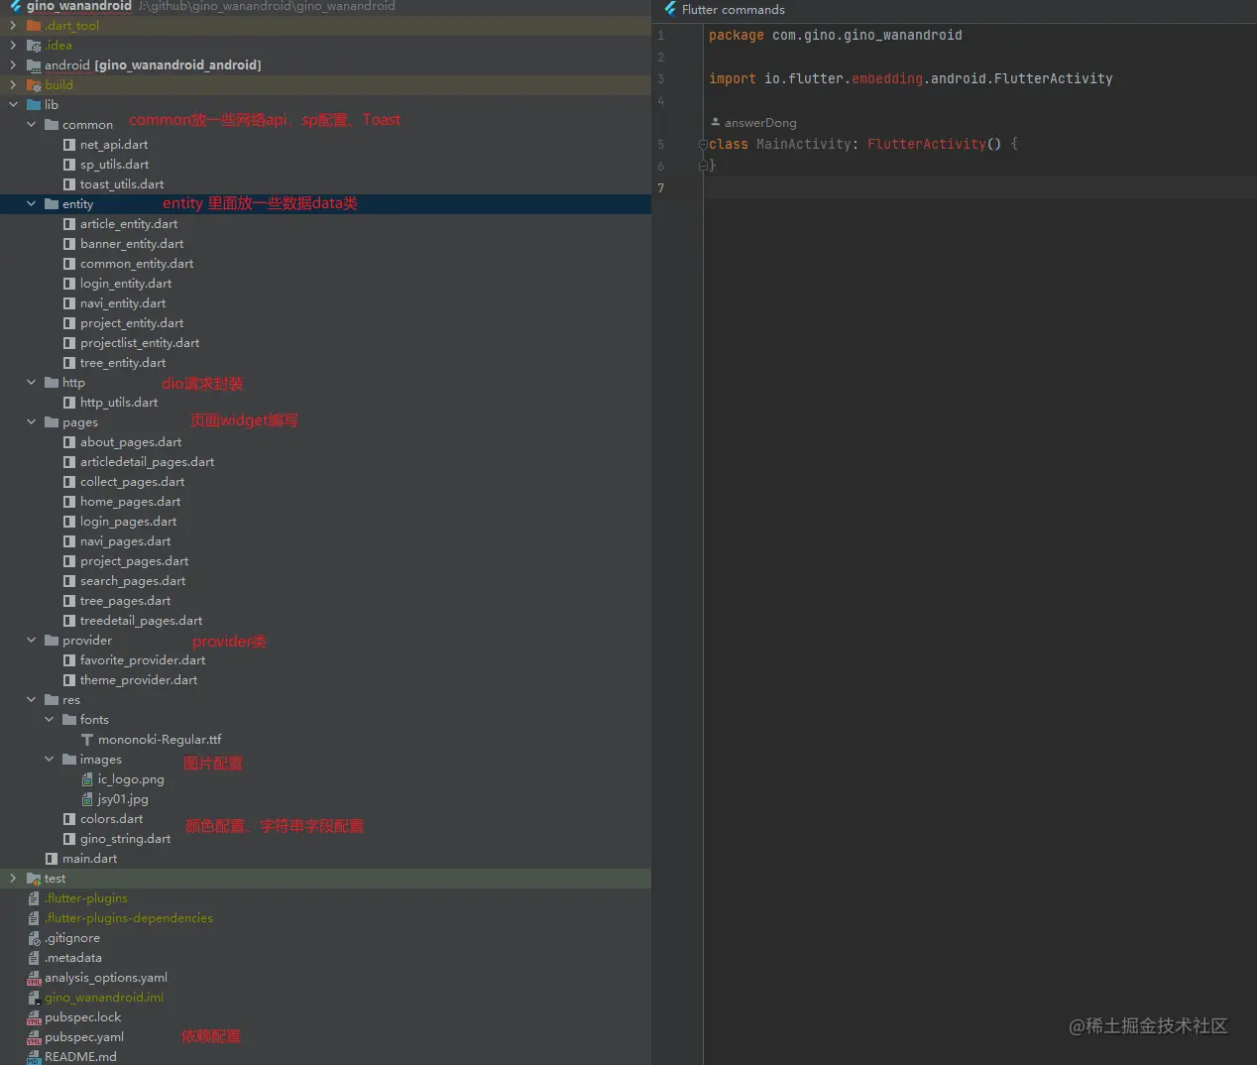1257x1065 pixels.
Task: Select toast_utils.dart file
Action: (x=122, y=184)
